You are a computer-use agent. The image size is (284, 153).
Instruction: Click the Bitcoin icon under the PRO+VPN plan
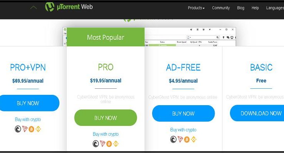coord(31,129)
